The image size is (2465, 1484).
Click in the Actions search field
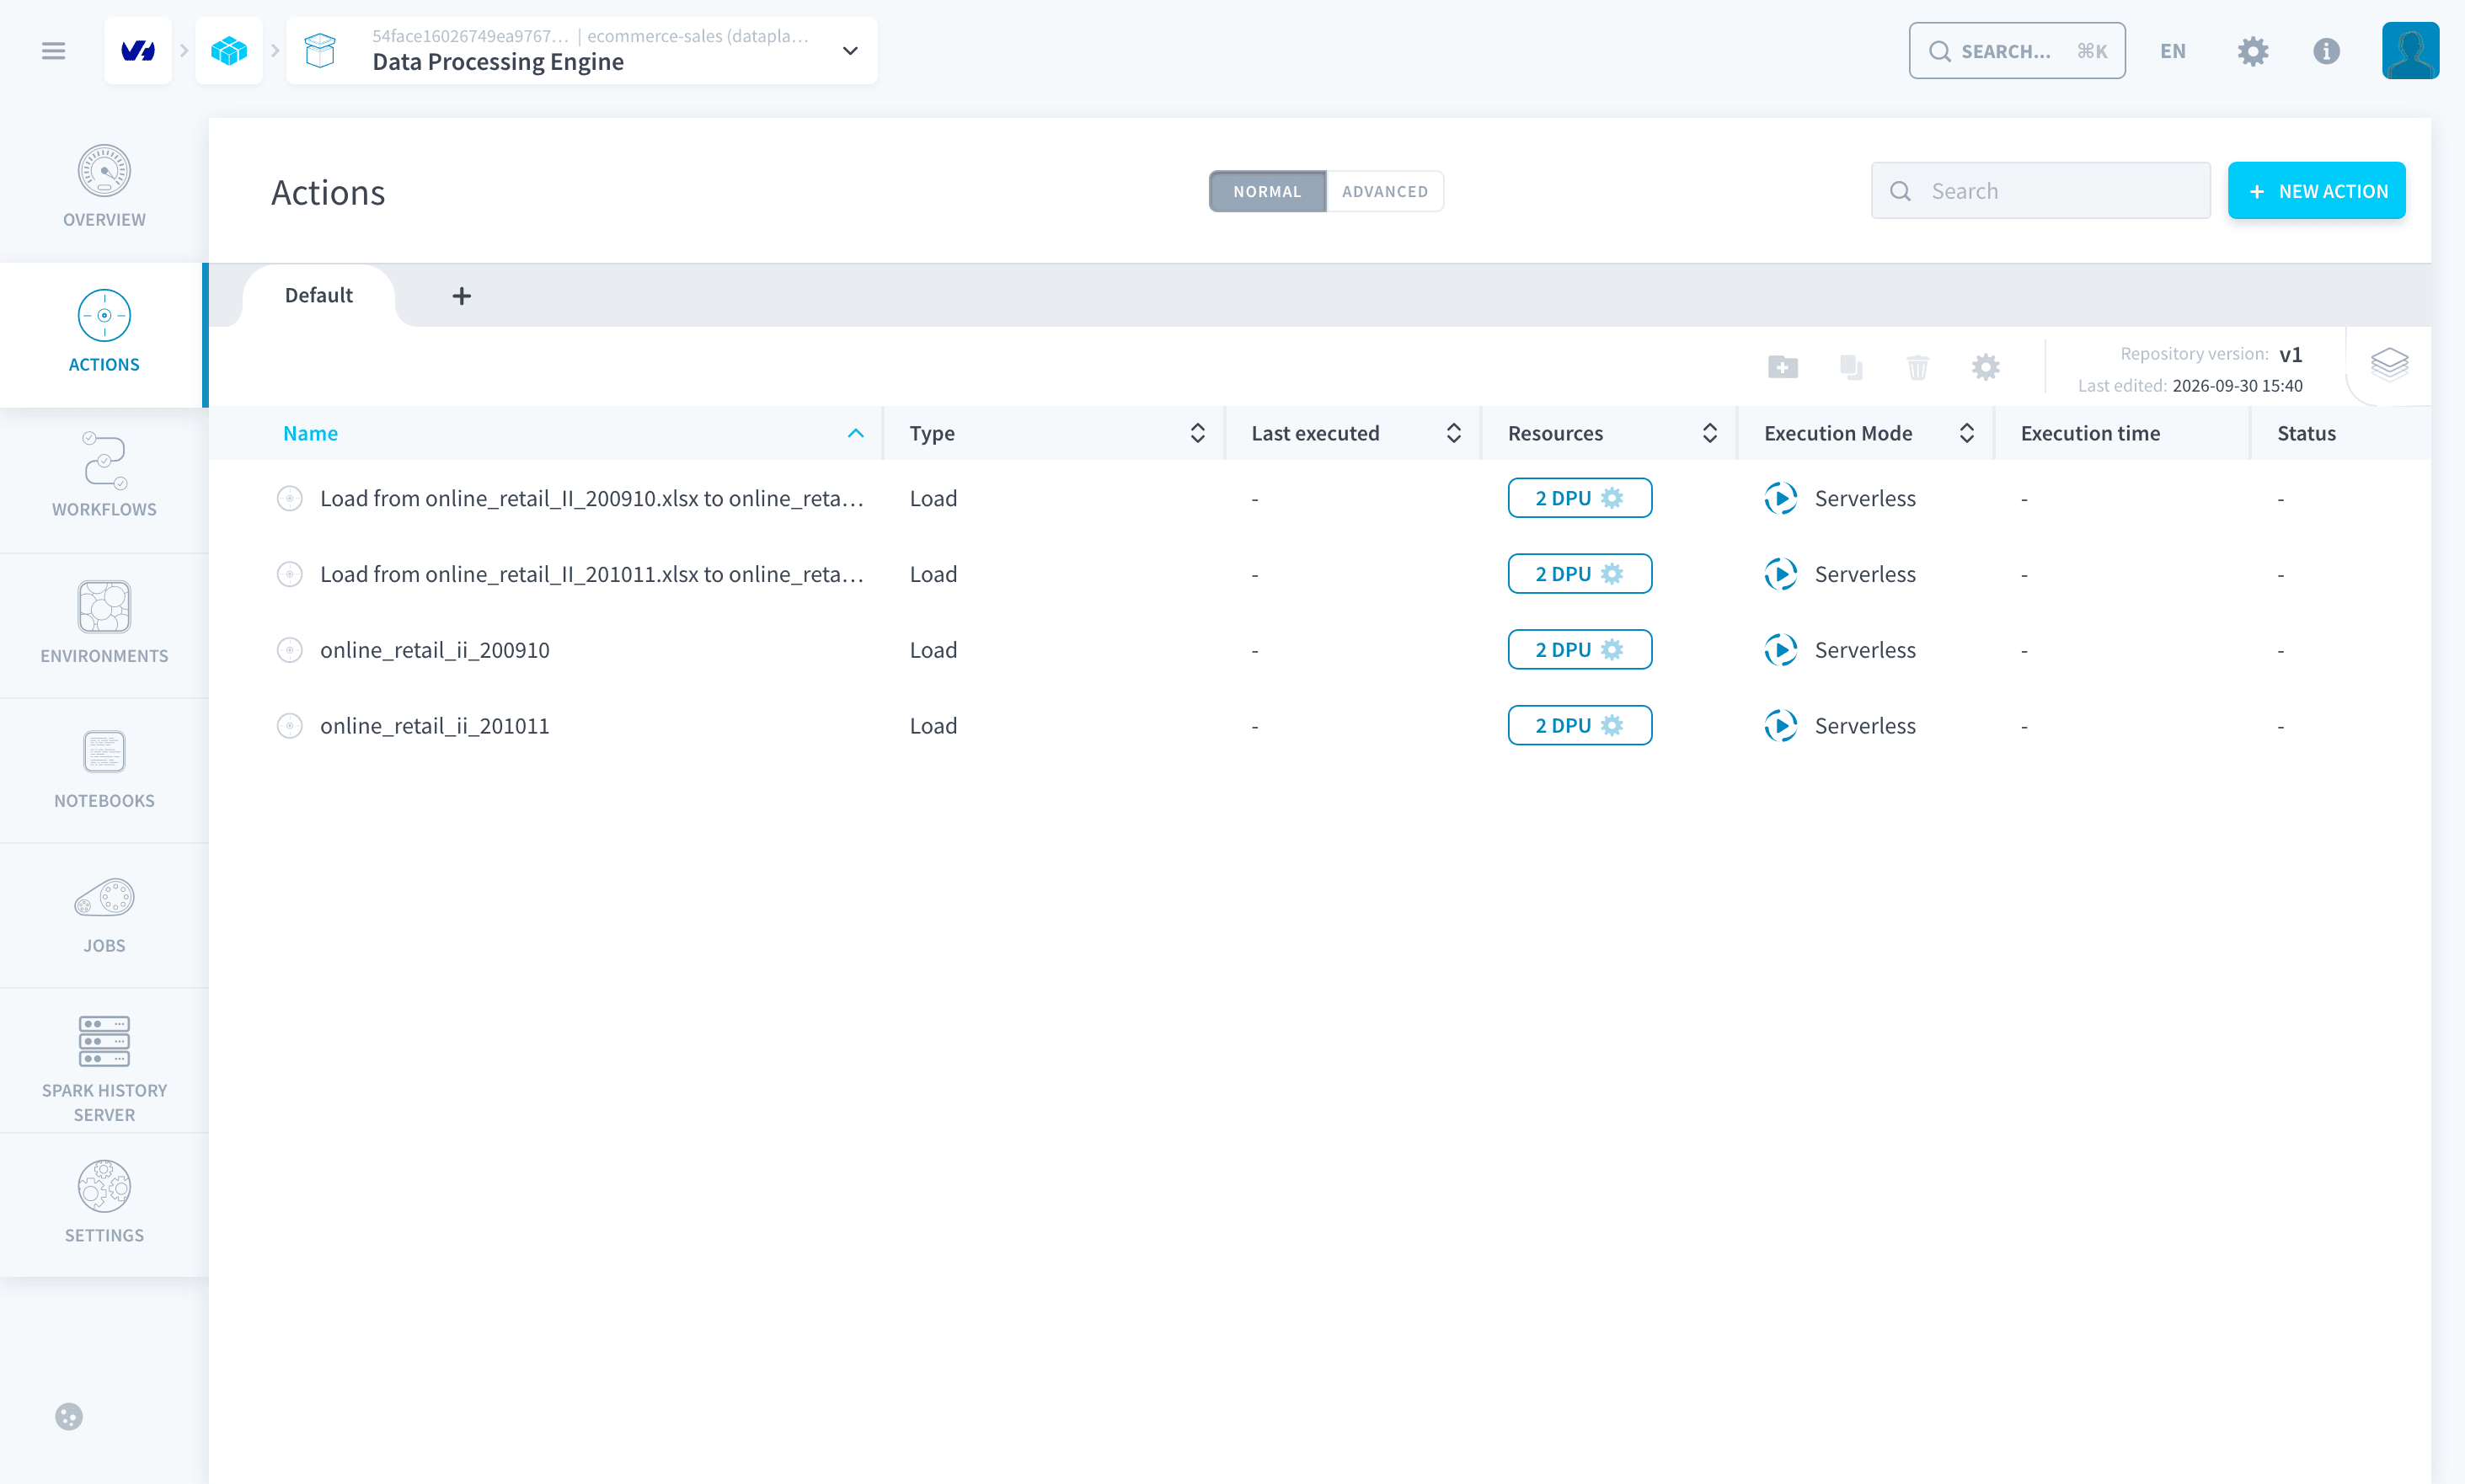point(2040,191)
